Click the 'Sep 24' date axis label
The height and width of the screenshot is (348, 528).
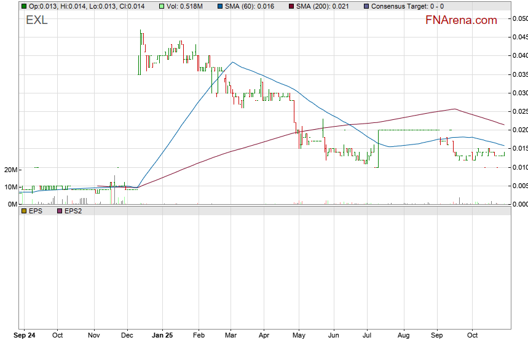click(25, 336)
